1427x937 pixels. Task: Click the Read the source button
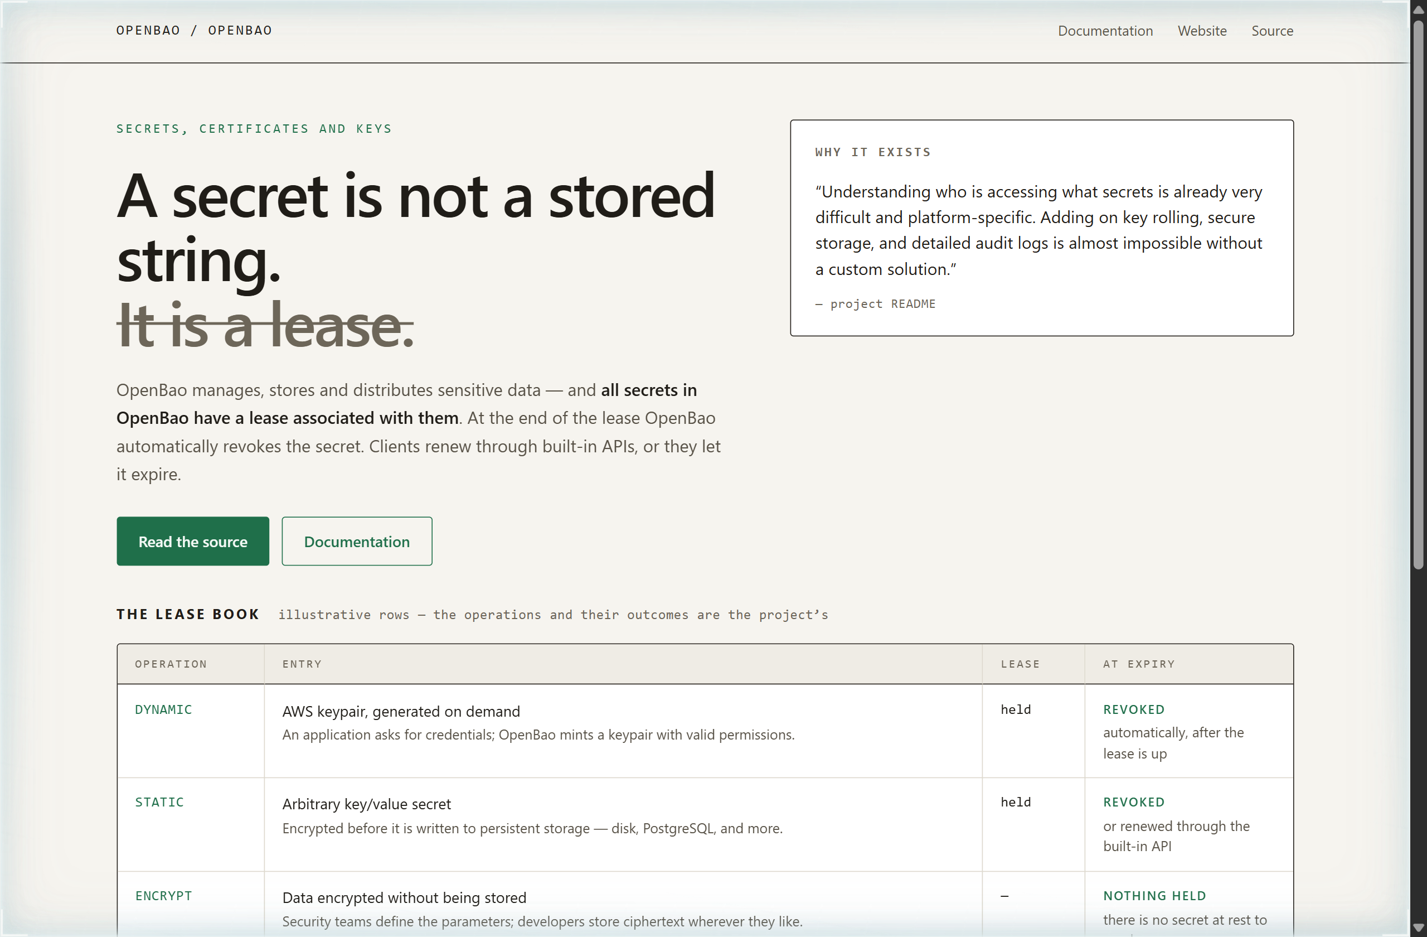click(192, 541)
